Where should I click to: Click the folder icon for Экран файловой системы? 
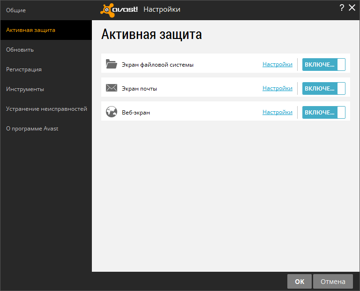tap(112, 64)
